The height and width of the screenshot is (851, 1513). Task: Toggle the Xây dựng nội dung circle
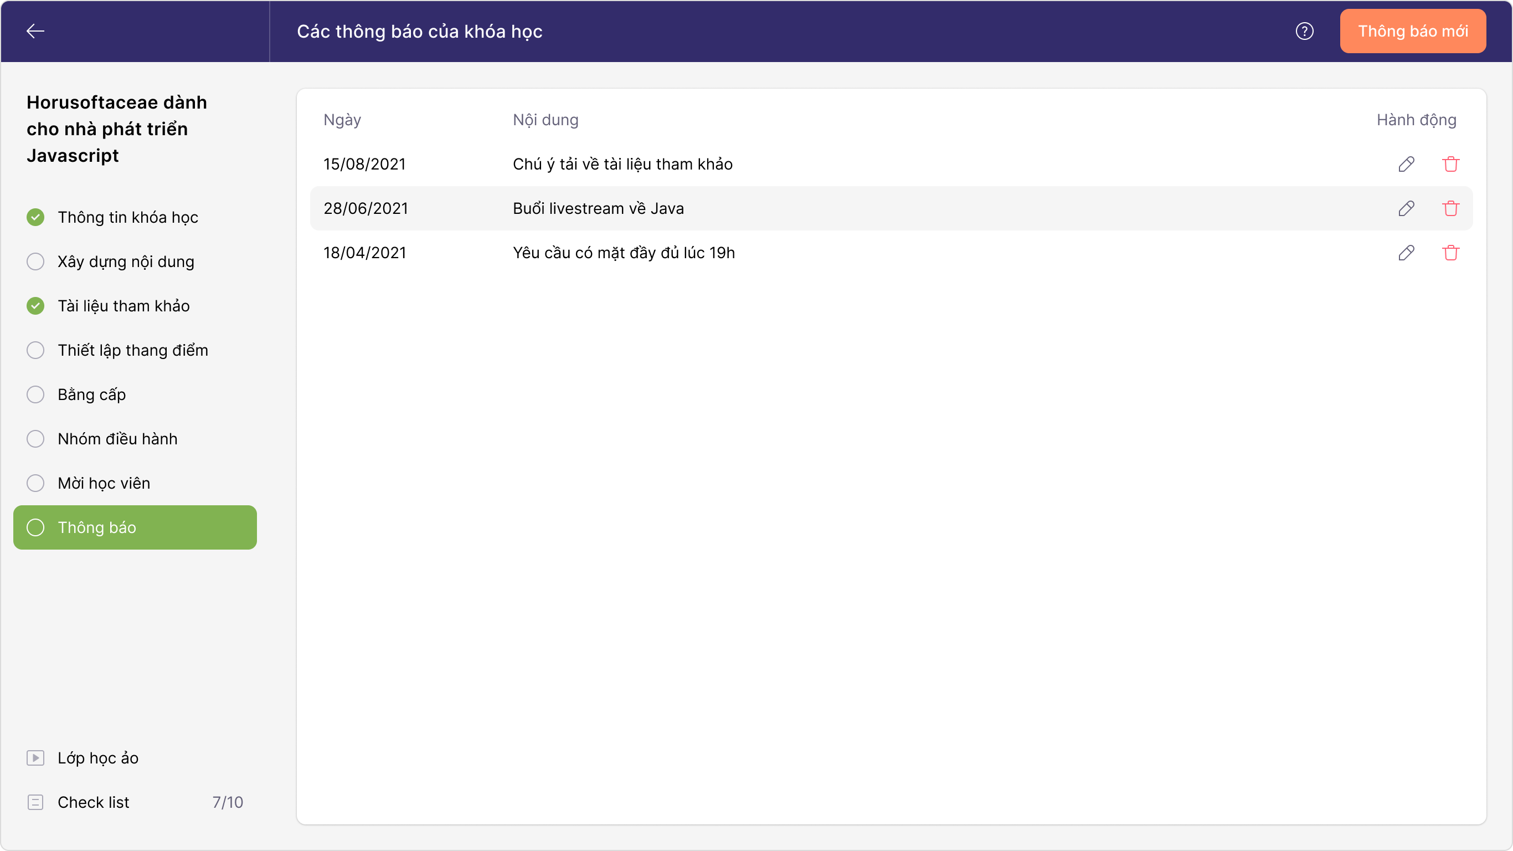35,262
